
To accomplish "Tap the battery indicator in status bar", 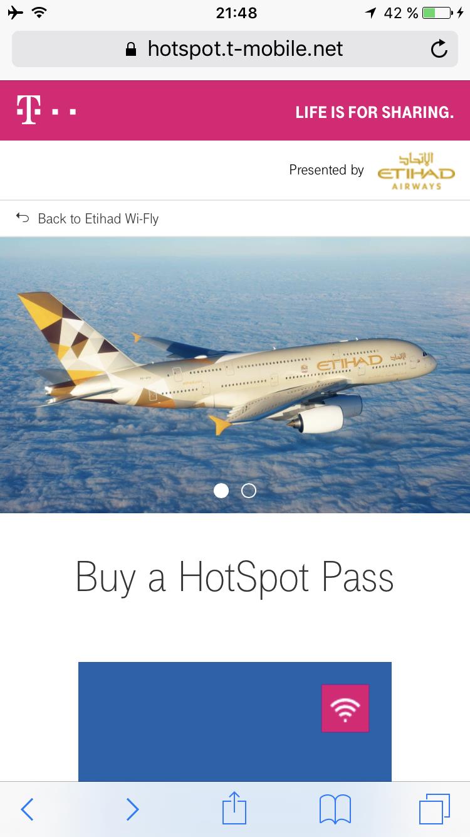I will (438, 13).
